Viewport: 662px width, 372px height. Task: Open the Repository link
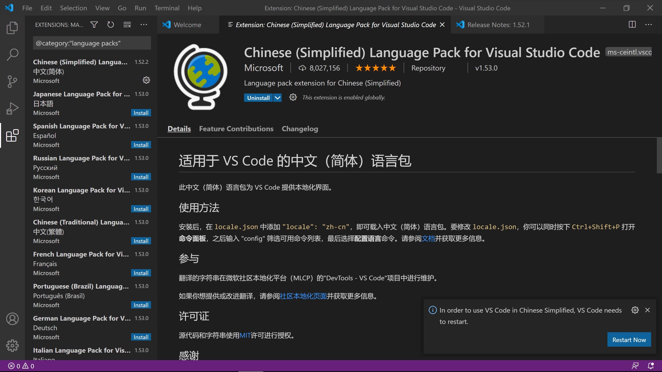[x=428, y=68]
